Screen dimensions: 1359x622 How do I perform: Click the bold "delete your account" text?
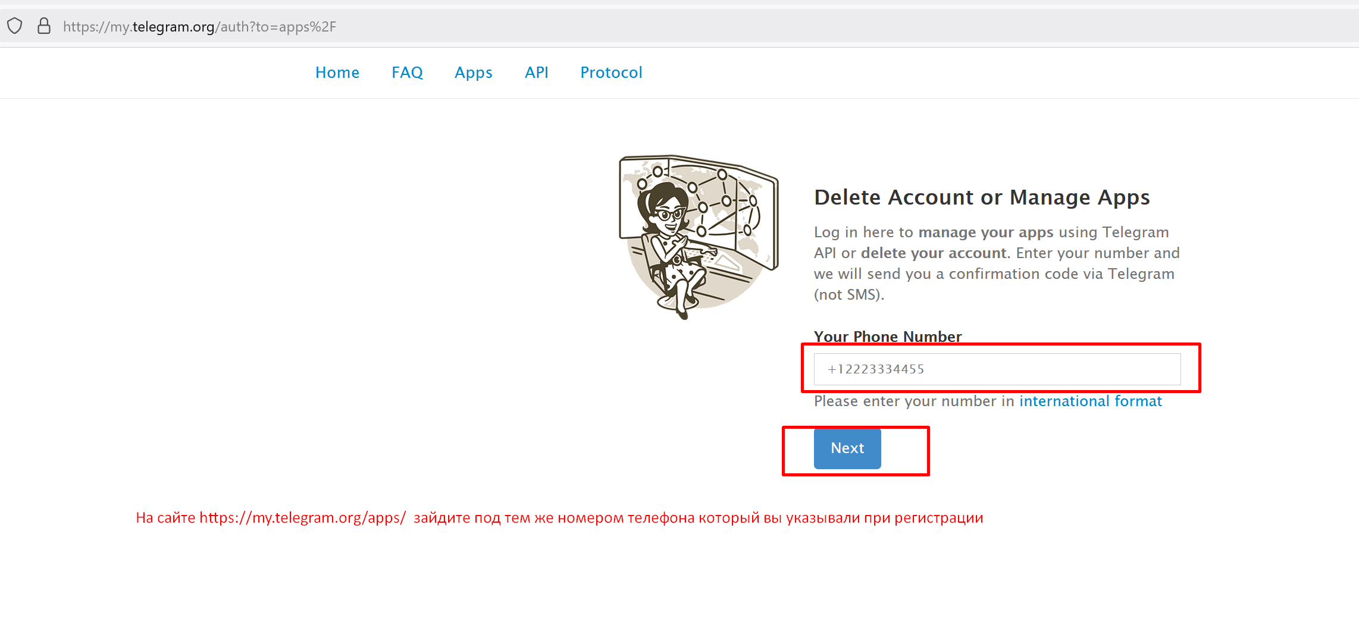point(935,253)
